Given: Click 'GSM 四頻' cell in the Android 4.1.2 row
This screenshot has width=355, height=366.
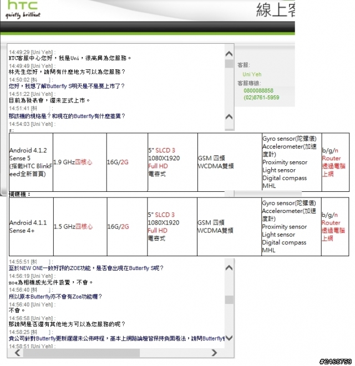Looking at the screenshot, I should [x=230, y=162].
